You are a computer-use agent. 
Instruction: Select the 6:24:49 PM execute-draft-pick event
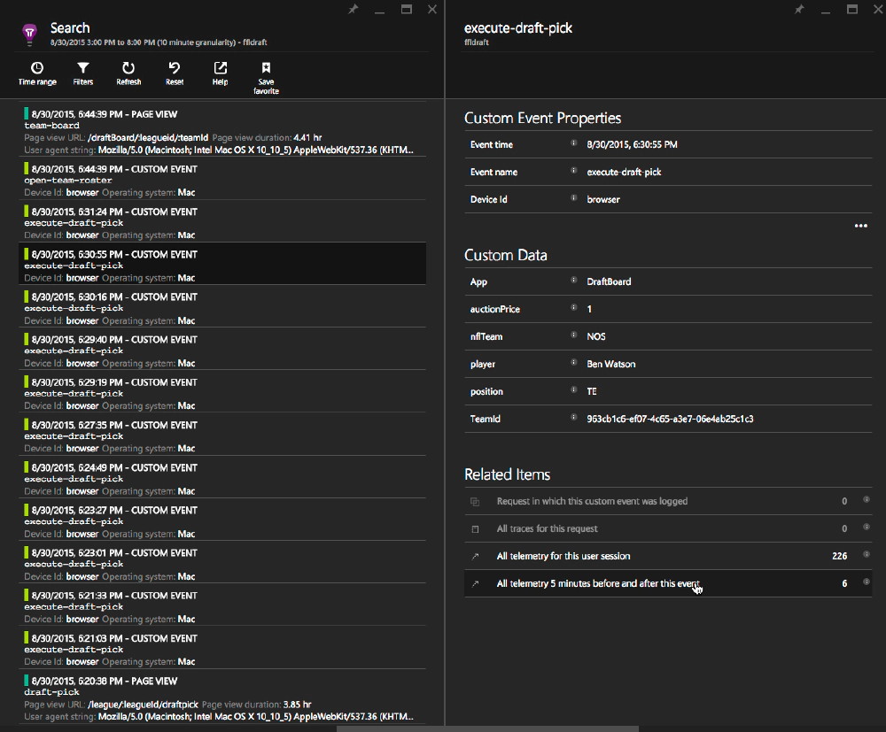[222, 479]
